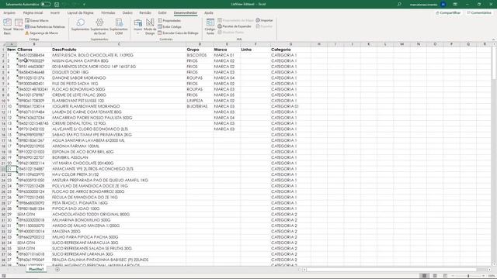
Task: Open Suplementos do Excel
Action: pos(99,26)
